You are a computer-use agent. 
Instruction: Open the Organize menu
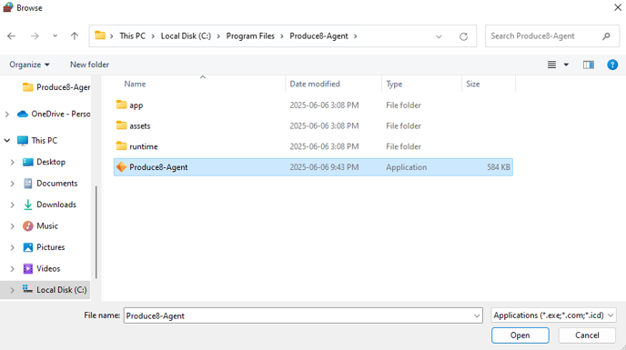point(29,65)
